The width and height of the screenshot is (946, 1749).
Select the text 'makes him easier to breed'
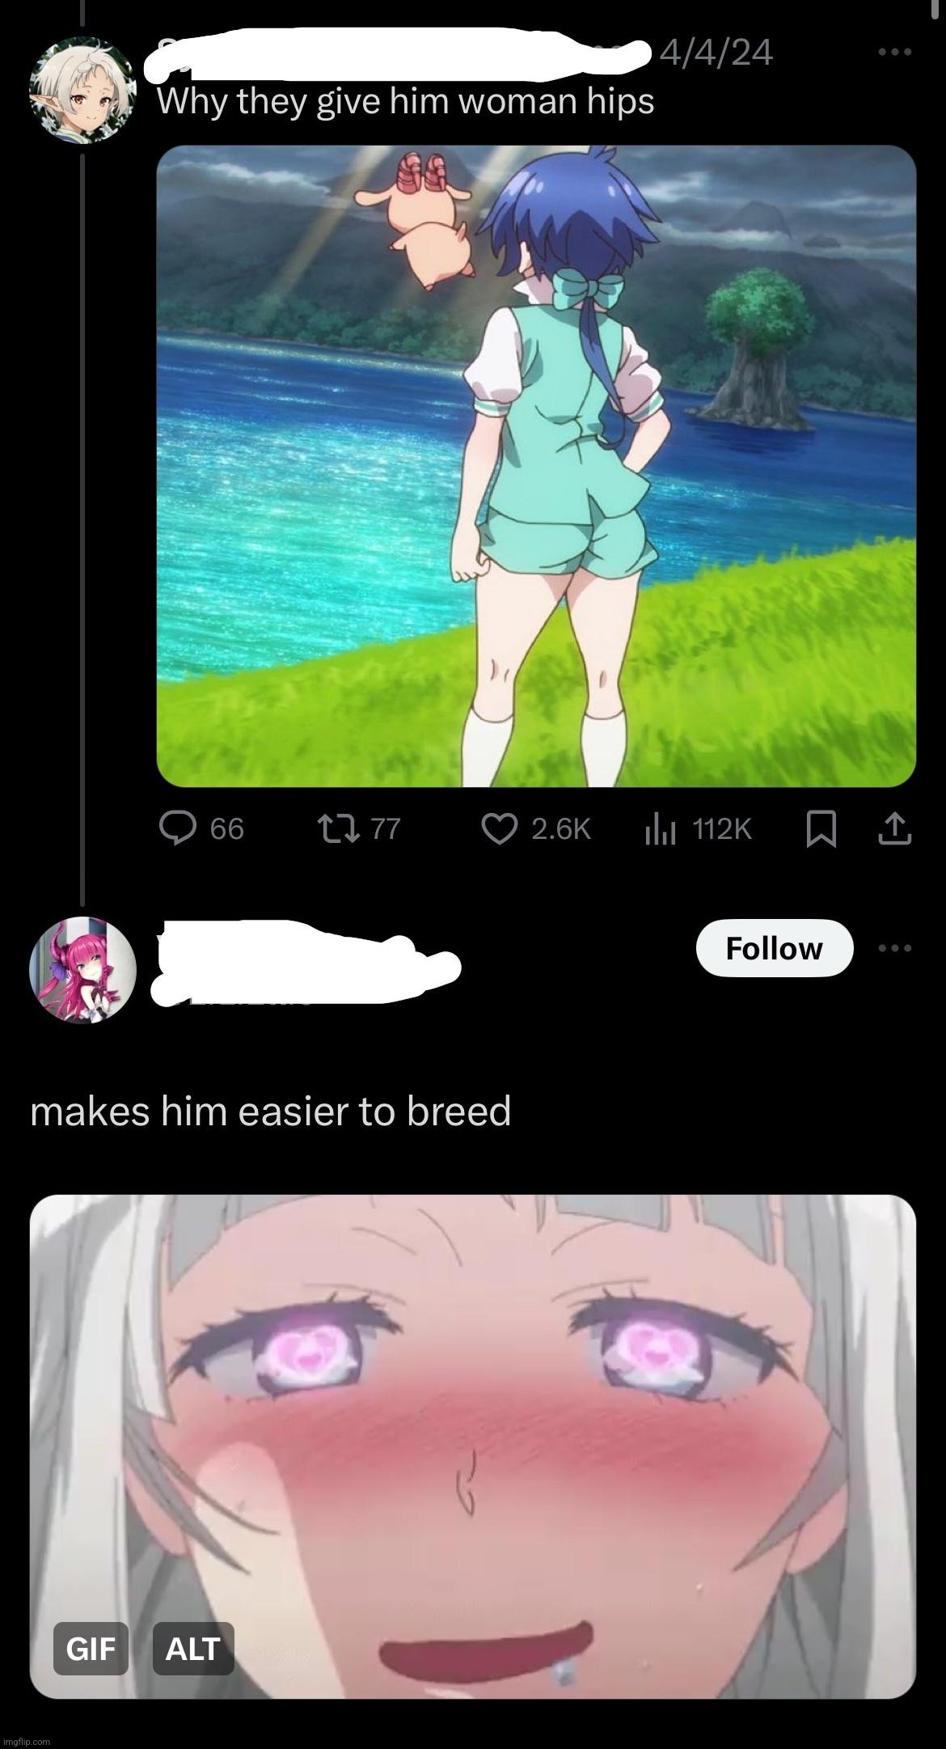tap(271, 1111)
